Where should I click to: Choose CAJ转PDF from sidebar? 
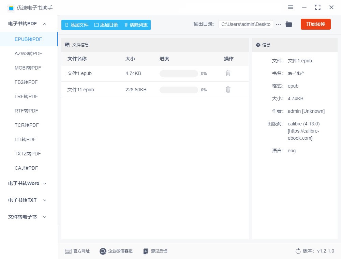click(26, 168)
